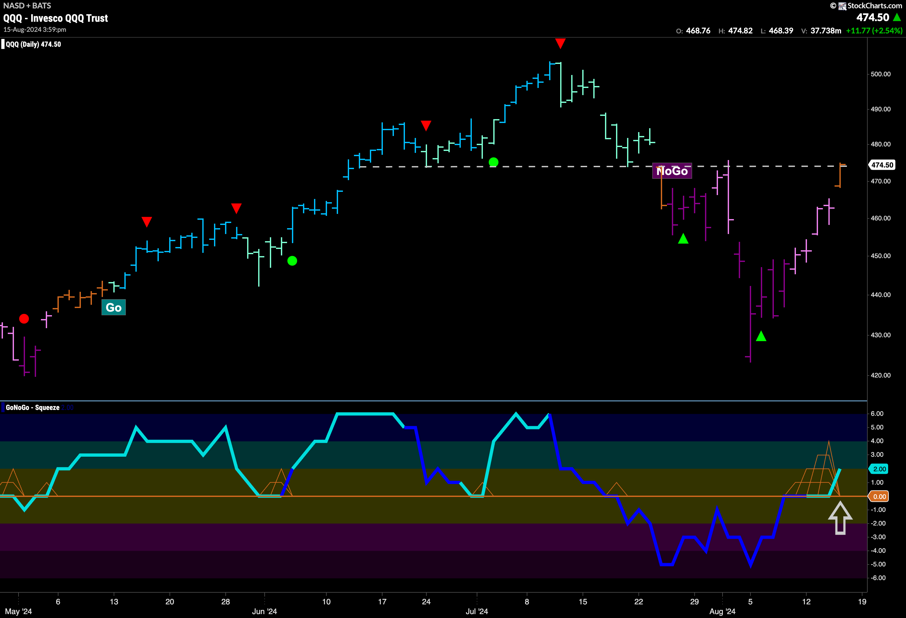Click the 474.50 current price tag on axis
The height and width of the screenshot is (618, 906).
tap(882, 165)
